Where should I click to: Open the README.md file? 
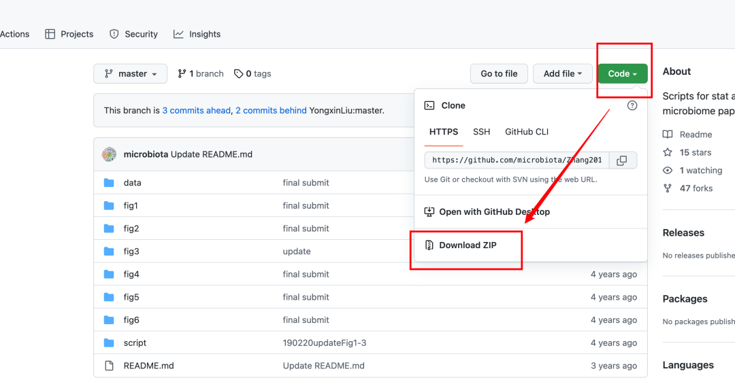[x=148, y=366]
